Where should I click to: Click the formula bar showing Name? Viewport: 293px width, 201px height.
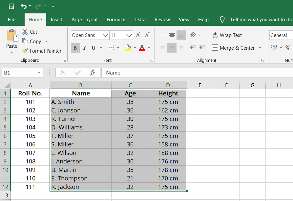coord(197,73)
